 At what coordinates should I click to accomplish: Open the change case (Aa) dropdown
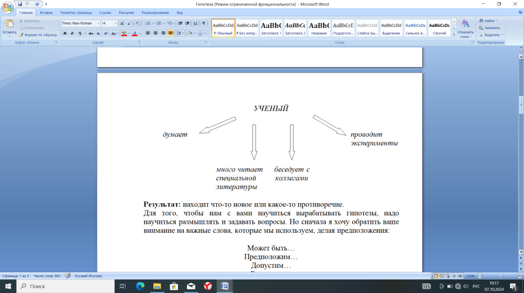click(115, 33)
